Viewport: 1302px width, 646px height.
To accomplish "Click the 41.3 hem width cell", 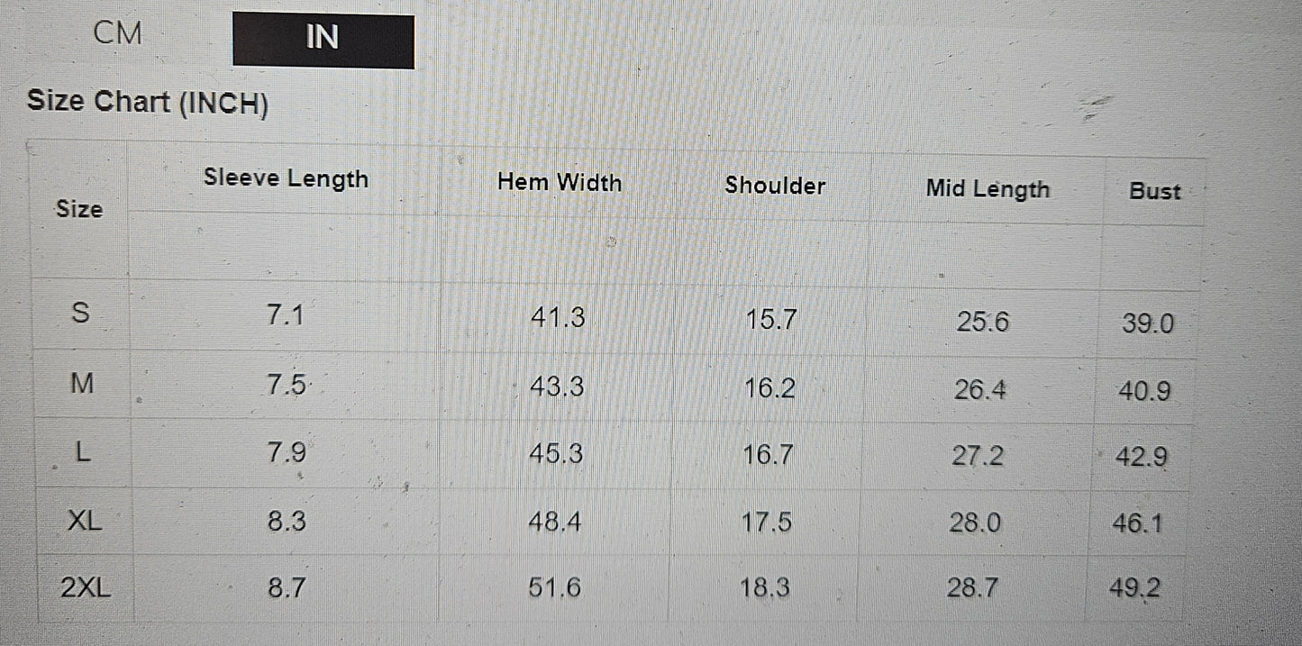I will (x=557, y=317).
